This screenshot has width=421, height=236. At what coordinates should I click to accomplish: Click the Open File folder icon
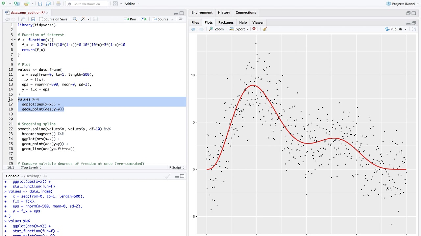27,4
